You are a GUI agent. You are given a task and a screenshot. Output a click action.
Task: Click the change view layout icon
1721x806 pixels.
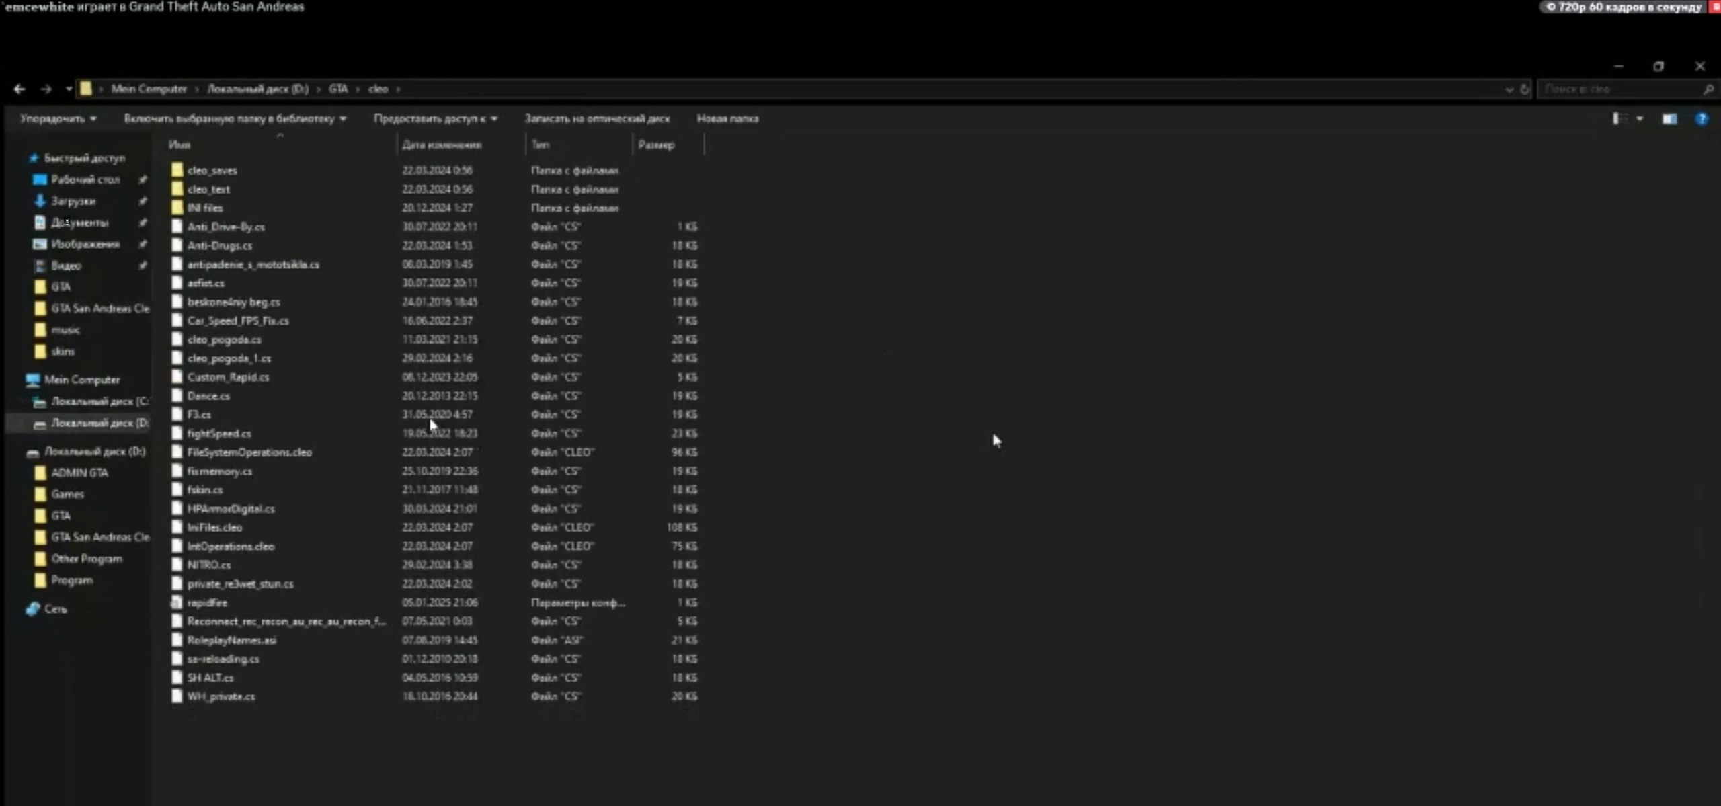[x=1619, y=119]
